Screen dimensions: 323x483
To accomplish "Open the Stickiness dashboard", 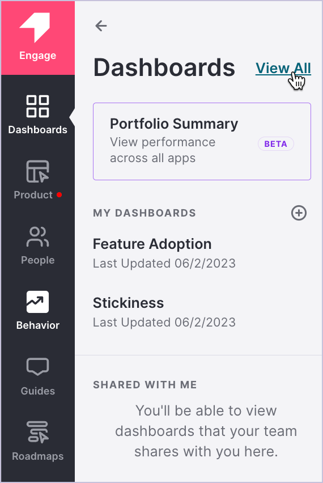I will [164, 312].
